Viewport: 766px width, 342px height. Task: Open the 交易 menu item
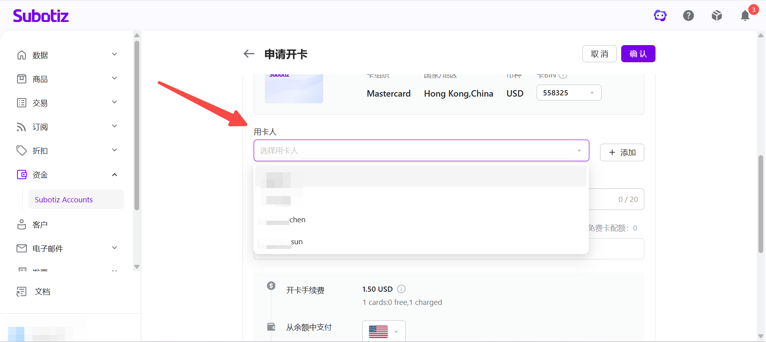pos(40,103)
